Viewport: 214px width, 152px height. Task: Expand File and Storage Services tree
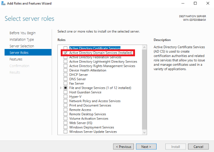click(x=61, y=88)
